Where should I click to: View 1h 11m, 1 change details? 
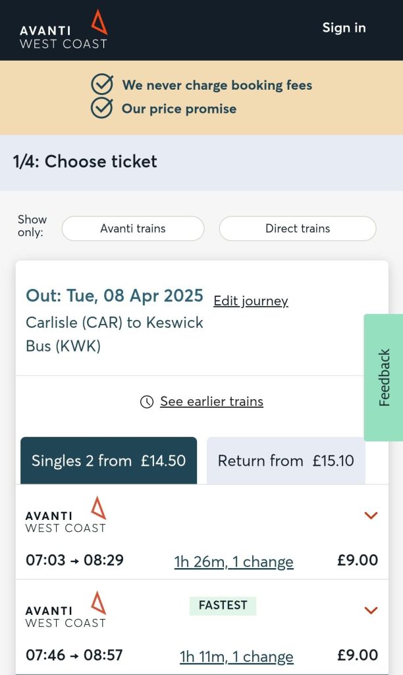pos(236,657)
